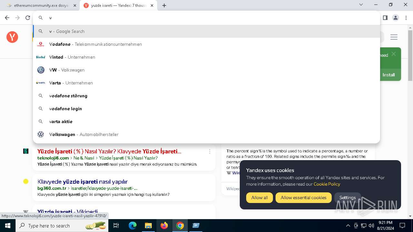Open a new browser tab
This screenshot has height=232, width=413.
coord(164,5)
